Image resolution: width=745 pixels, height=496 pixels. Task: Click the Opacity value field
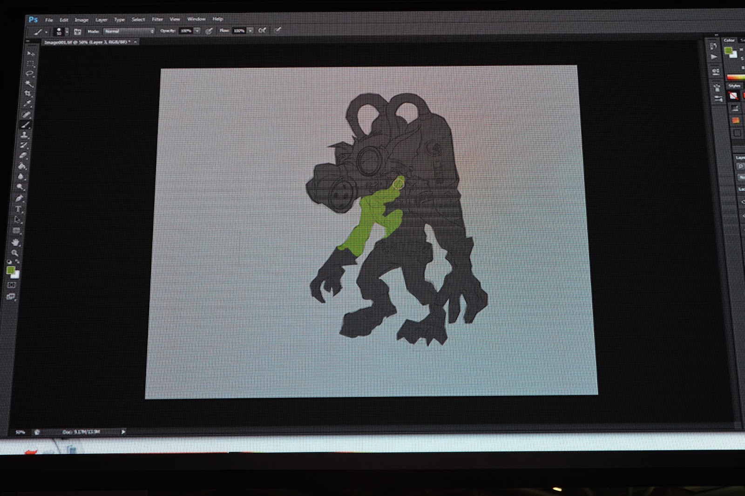(x=186, y=31)
